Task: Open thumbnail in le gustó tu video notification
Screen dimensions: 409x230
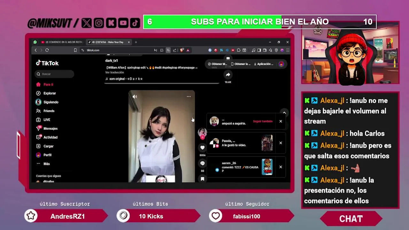Action: click(267, 143)
